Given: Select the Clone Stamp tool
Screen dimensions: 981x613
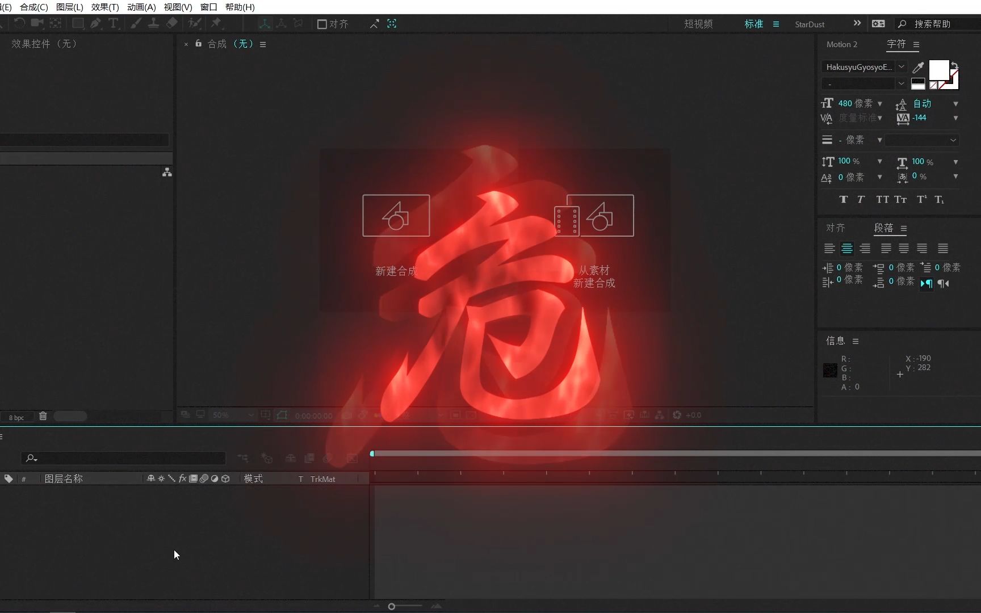Looking at the screenshot, I should point(153,23).
